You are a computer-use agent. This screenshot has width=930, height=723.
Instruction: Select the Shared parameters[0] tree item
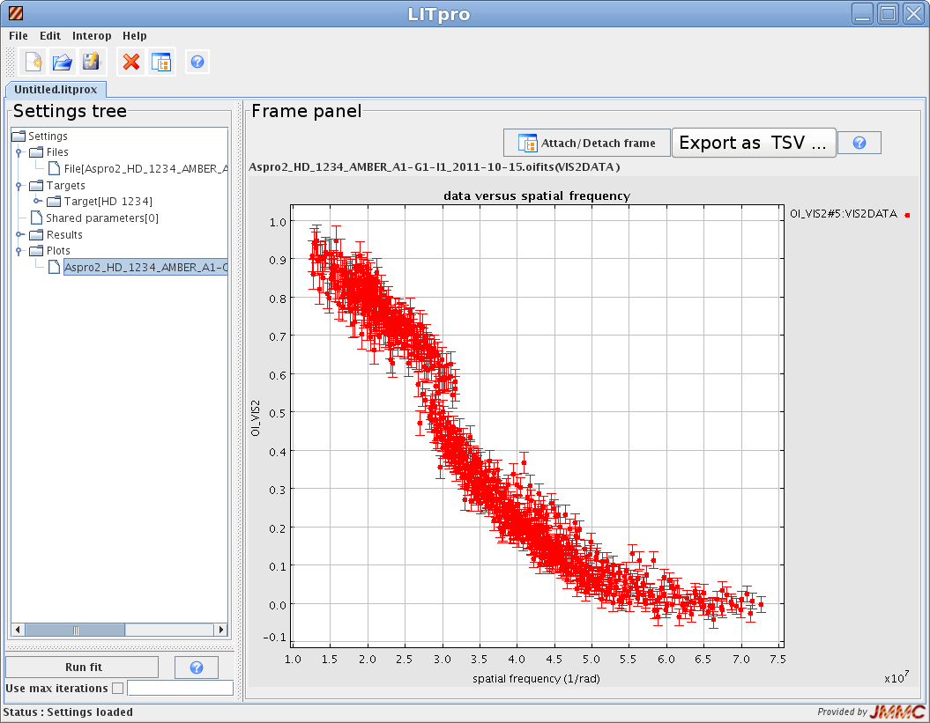102,218
